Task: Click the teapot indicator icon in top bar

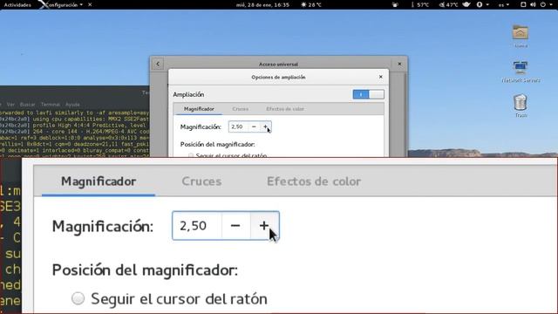Action: pyautogui.click(x=466, y=4)
